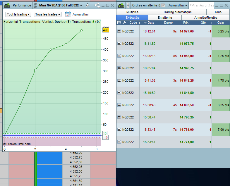Click the 4 551,50 price ladder row
This screenshot has width=230, height=186.
tap(76, 181)
